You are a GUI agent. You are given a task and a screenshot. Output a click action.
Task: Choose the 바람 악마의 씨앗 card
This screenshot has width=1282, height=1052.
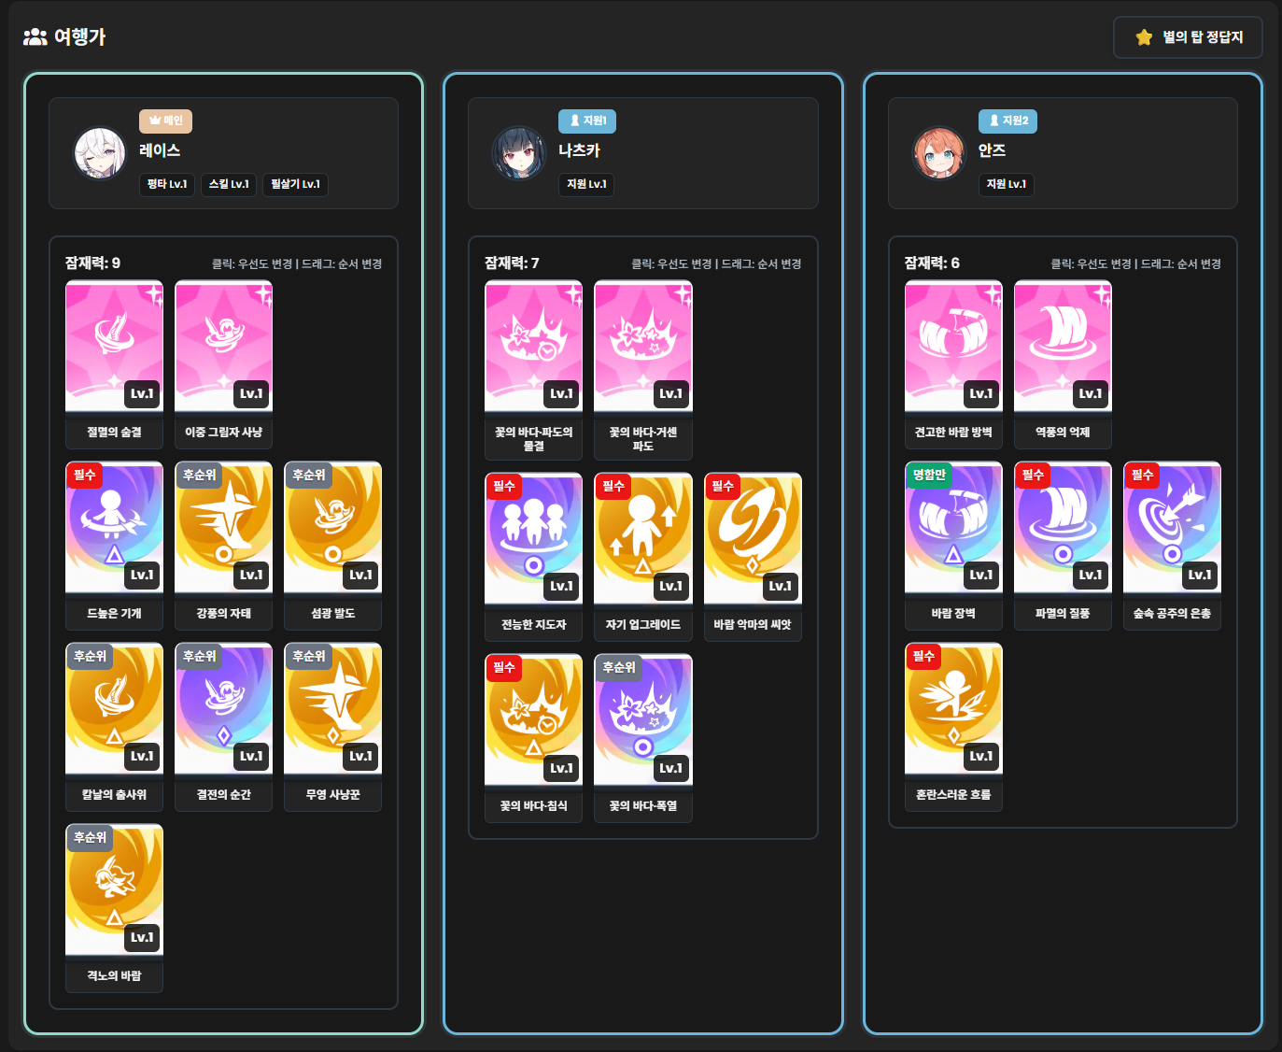pos(752,539)
